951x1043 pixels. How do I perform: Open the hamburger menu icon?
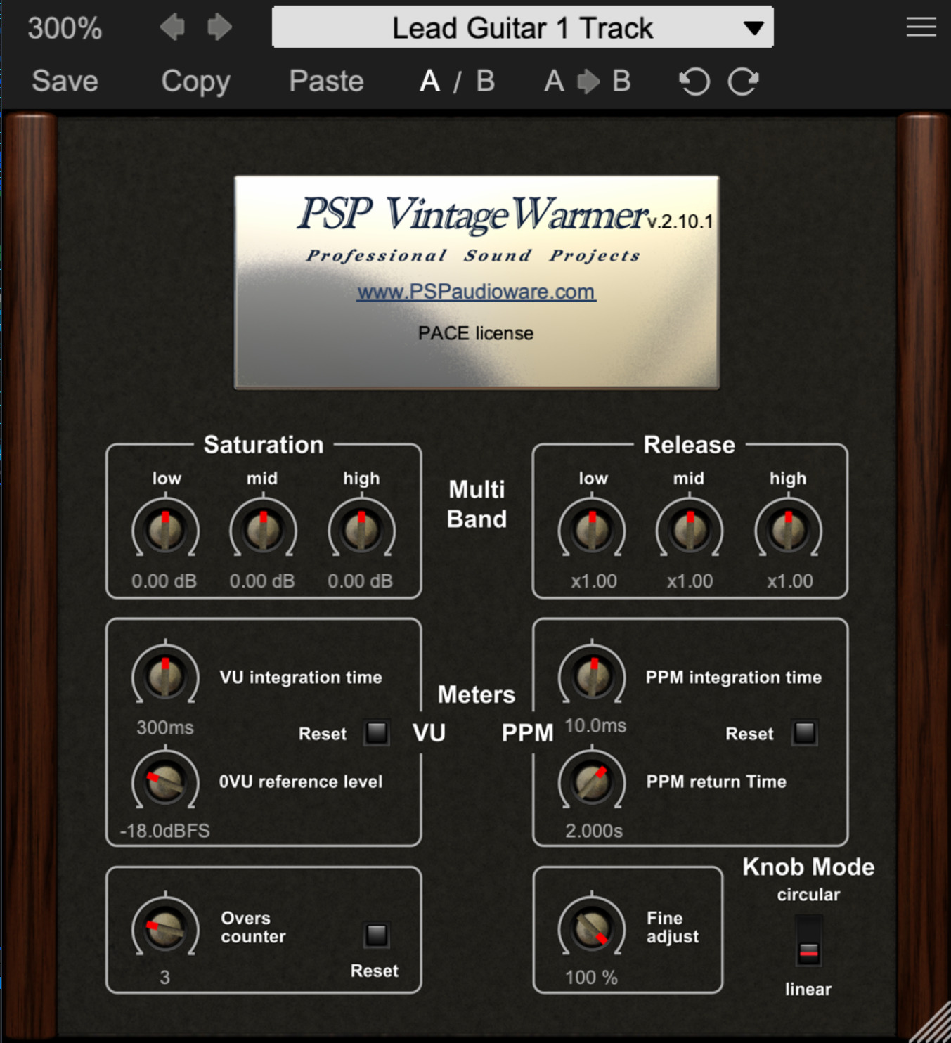pyautogui.click(x=921, y=27)
